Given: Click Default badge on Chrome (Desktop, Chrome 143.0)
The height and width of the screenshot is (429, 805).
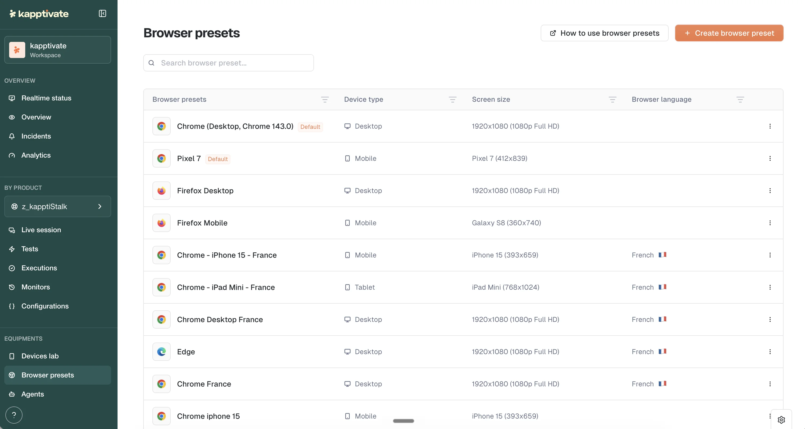Looking at the screenshot, I should pos(310,127).
